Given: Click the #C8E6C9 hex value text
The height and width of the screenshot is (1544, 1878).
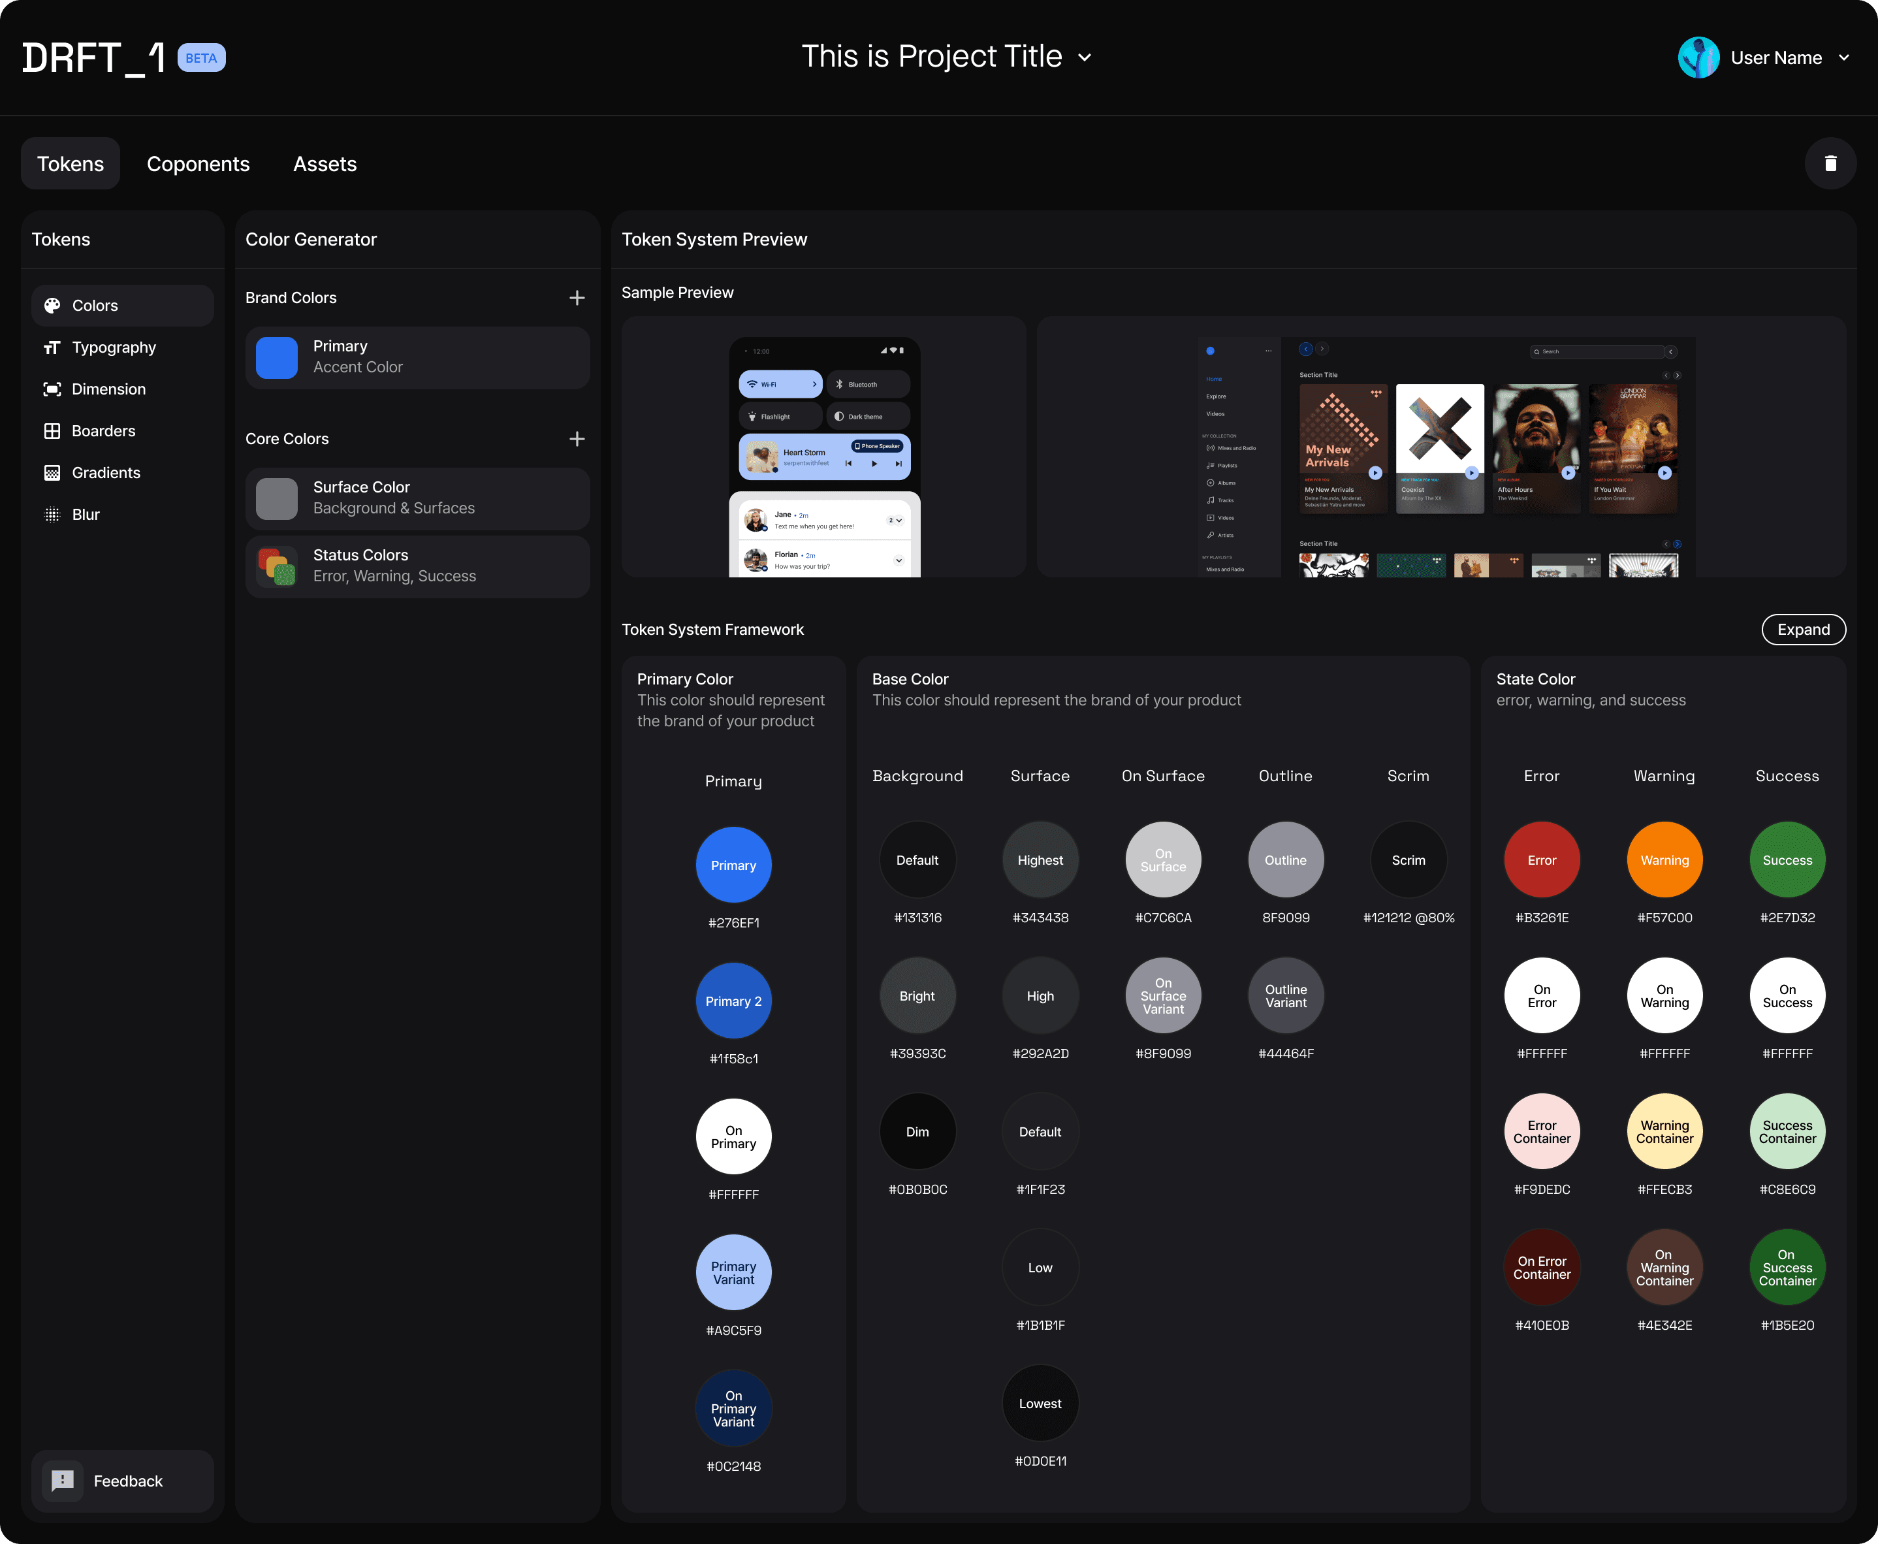Looking at the screenshot, I should (x=1787, y=1189).
